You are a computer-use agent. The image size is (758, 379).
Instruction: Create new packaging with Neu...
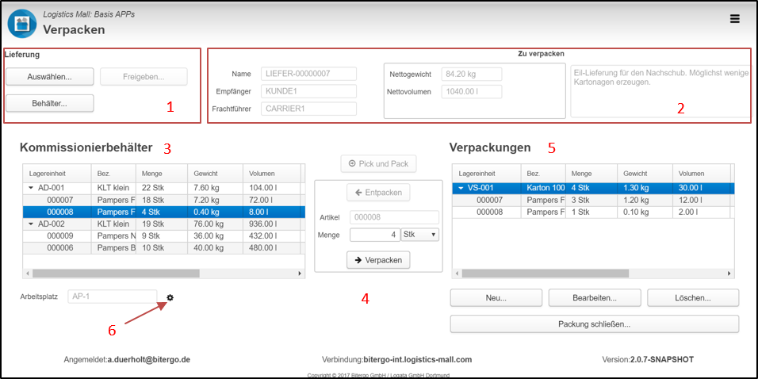pos(496,298)
